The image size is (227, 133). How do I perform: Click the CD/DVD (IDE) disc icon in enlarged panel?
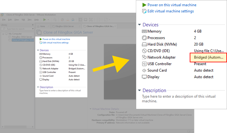(x=144, y=51)
